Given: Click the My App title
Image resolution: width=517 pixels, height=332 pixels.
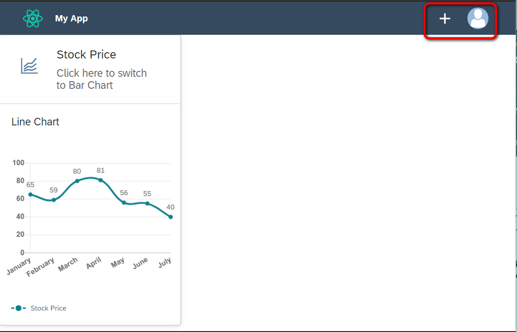Looking at the screenshot, I should (71, 18).
